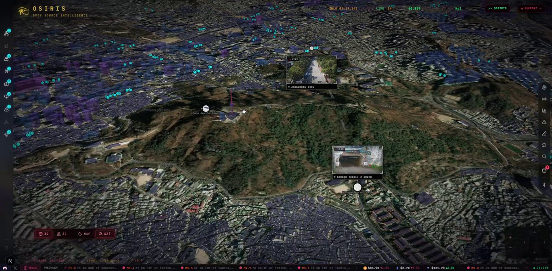Select the pencil draw tool
Viewport: 552px width, 271px height.
[544, 134]
